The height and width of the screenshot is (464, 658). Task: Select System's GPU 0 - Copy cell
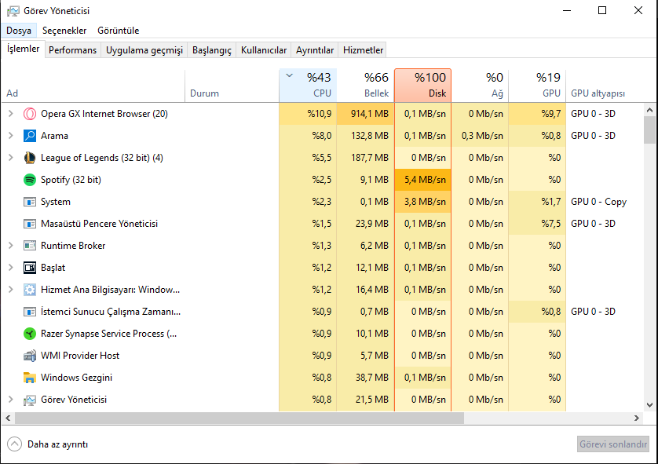click(x=598, y=202)
